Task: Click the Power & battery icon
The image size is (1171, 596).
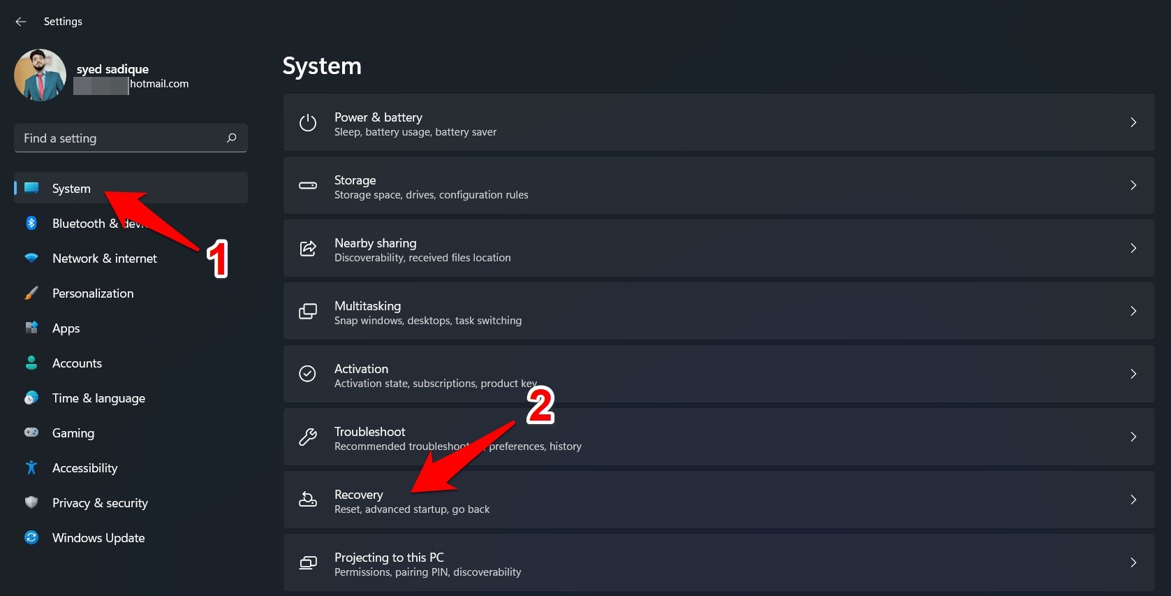Action: click(308, 123)
